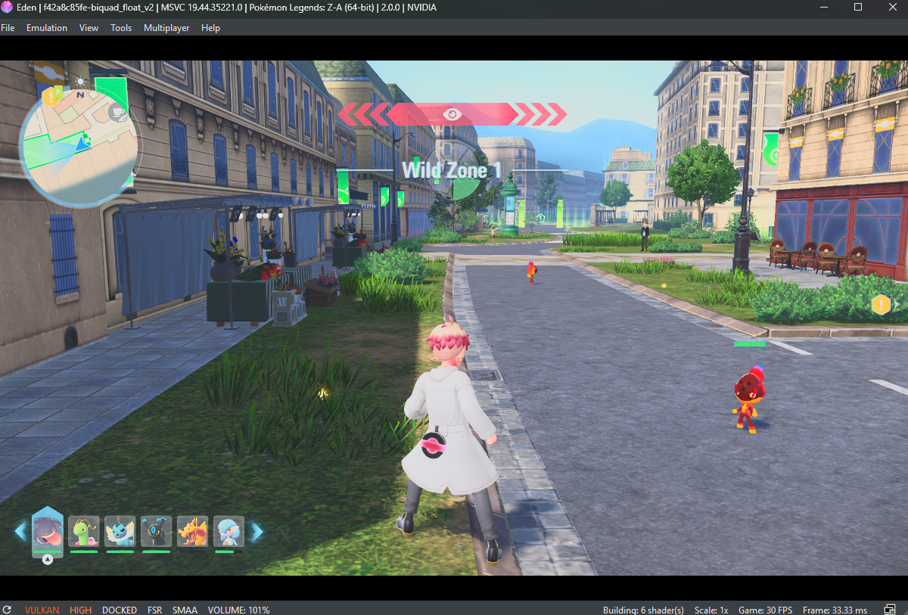The width and height of the screenshot is (908, 615).
Task: Maximize the Eden window
Action: [858, 8]
